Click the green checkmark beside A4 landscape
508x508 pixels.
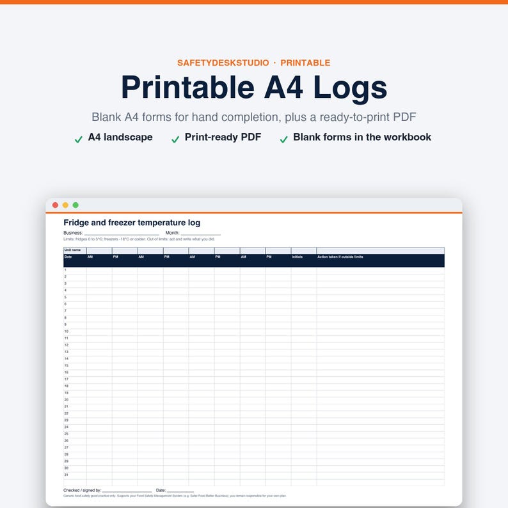pyautogui.click(x=79, y=139)
